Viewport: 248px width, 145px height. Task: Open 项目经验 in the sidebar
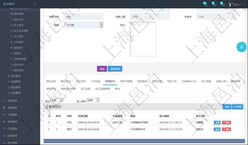[x=18, y=70]
